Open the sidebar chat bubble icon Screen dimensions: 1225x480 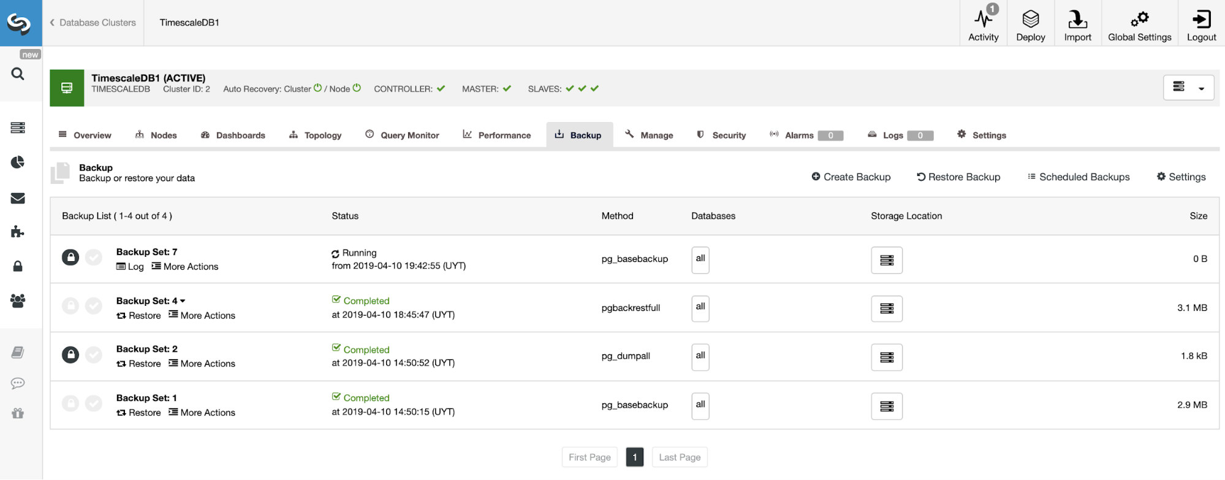coord(18,383)
